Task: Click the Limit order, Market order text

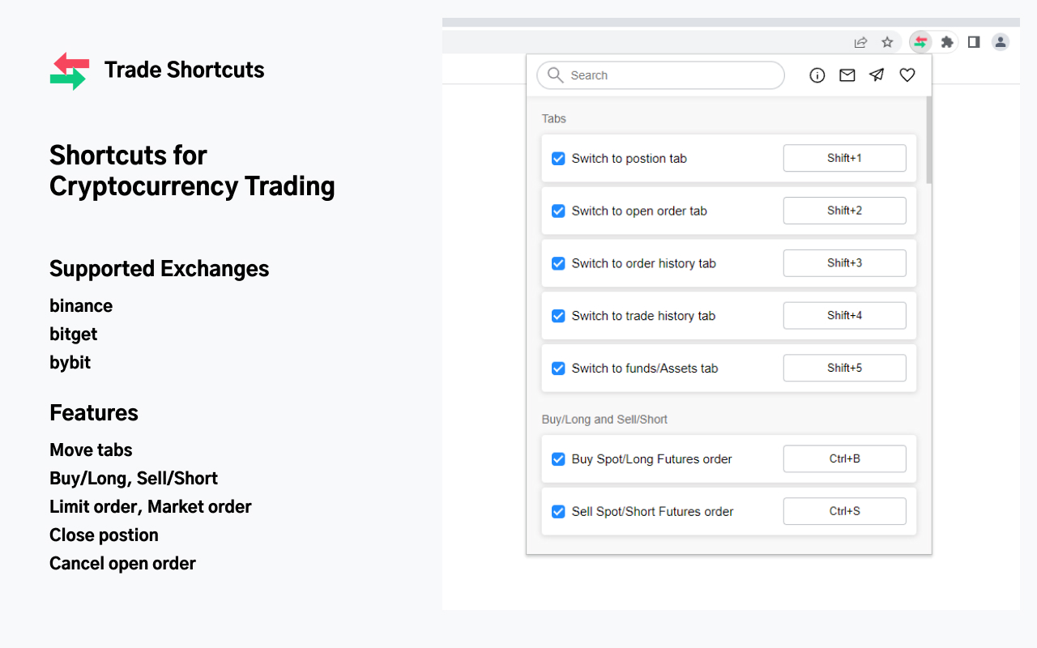Action: pyautogui.click(x=151, y=507)
